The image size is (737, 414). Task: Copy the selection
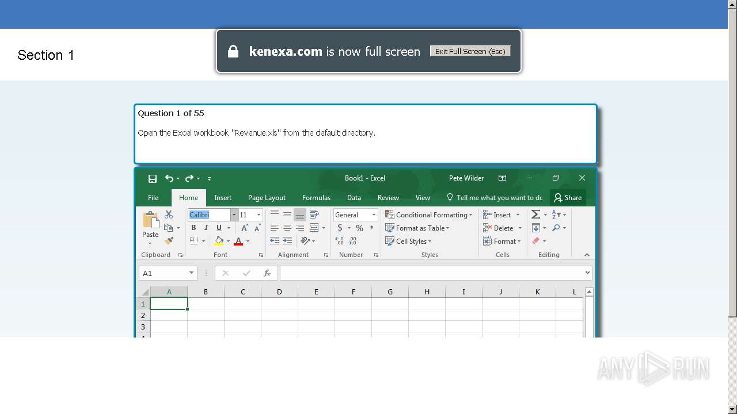click(x=169, y=228)
